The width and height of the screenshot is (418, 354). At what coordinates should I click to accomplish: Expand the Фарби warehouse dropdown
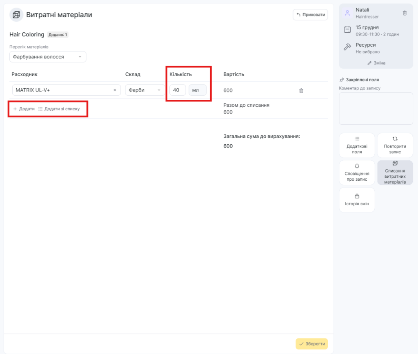(x=145, y=90)
